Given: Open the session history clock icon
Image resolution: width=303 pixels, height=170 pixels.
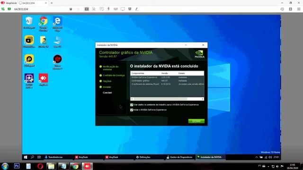Looking at the screenshot, I should [282, 9].
